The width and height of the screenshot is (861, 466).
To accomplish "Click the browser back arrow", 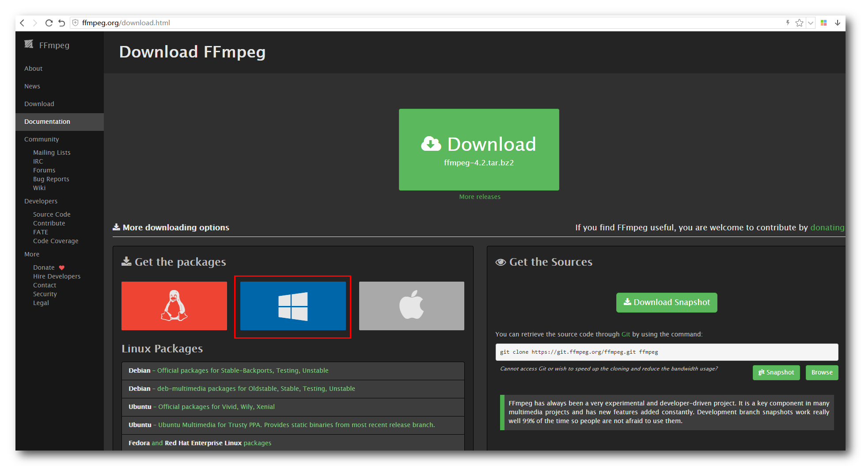I will [x=22, y=23].
